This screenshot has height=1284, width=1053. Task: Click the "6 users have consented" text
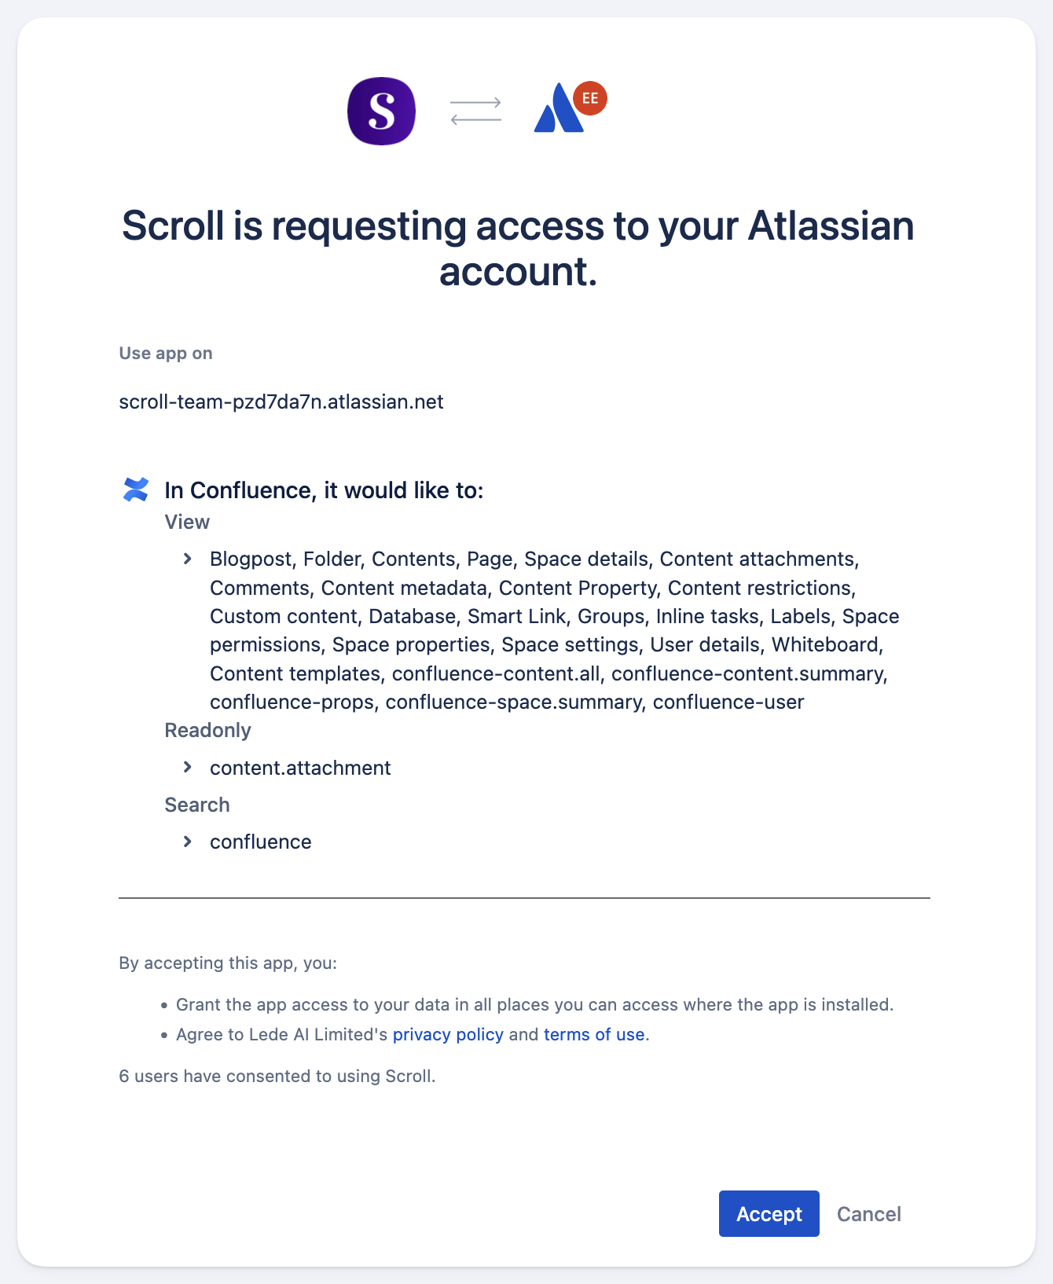[x=277, y=1076]
